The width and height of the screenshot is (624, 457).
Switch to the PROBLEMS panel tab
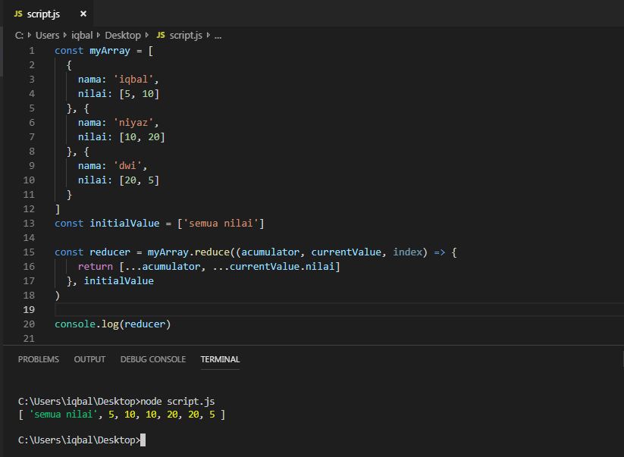pyautogui.click(x=38, y=359)
